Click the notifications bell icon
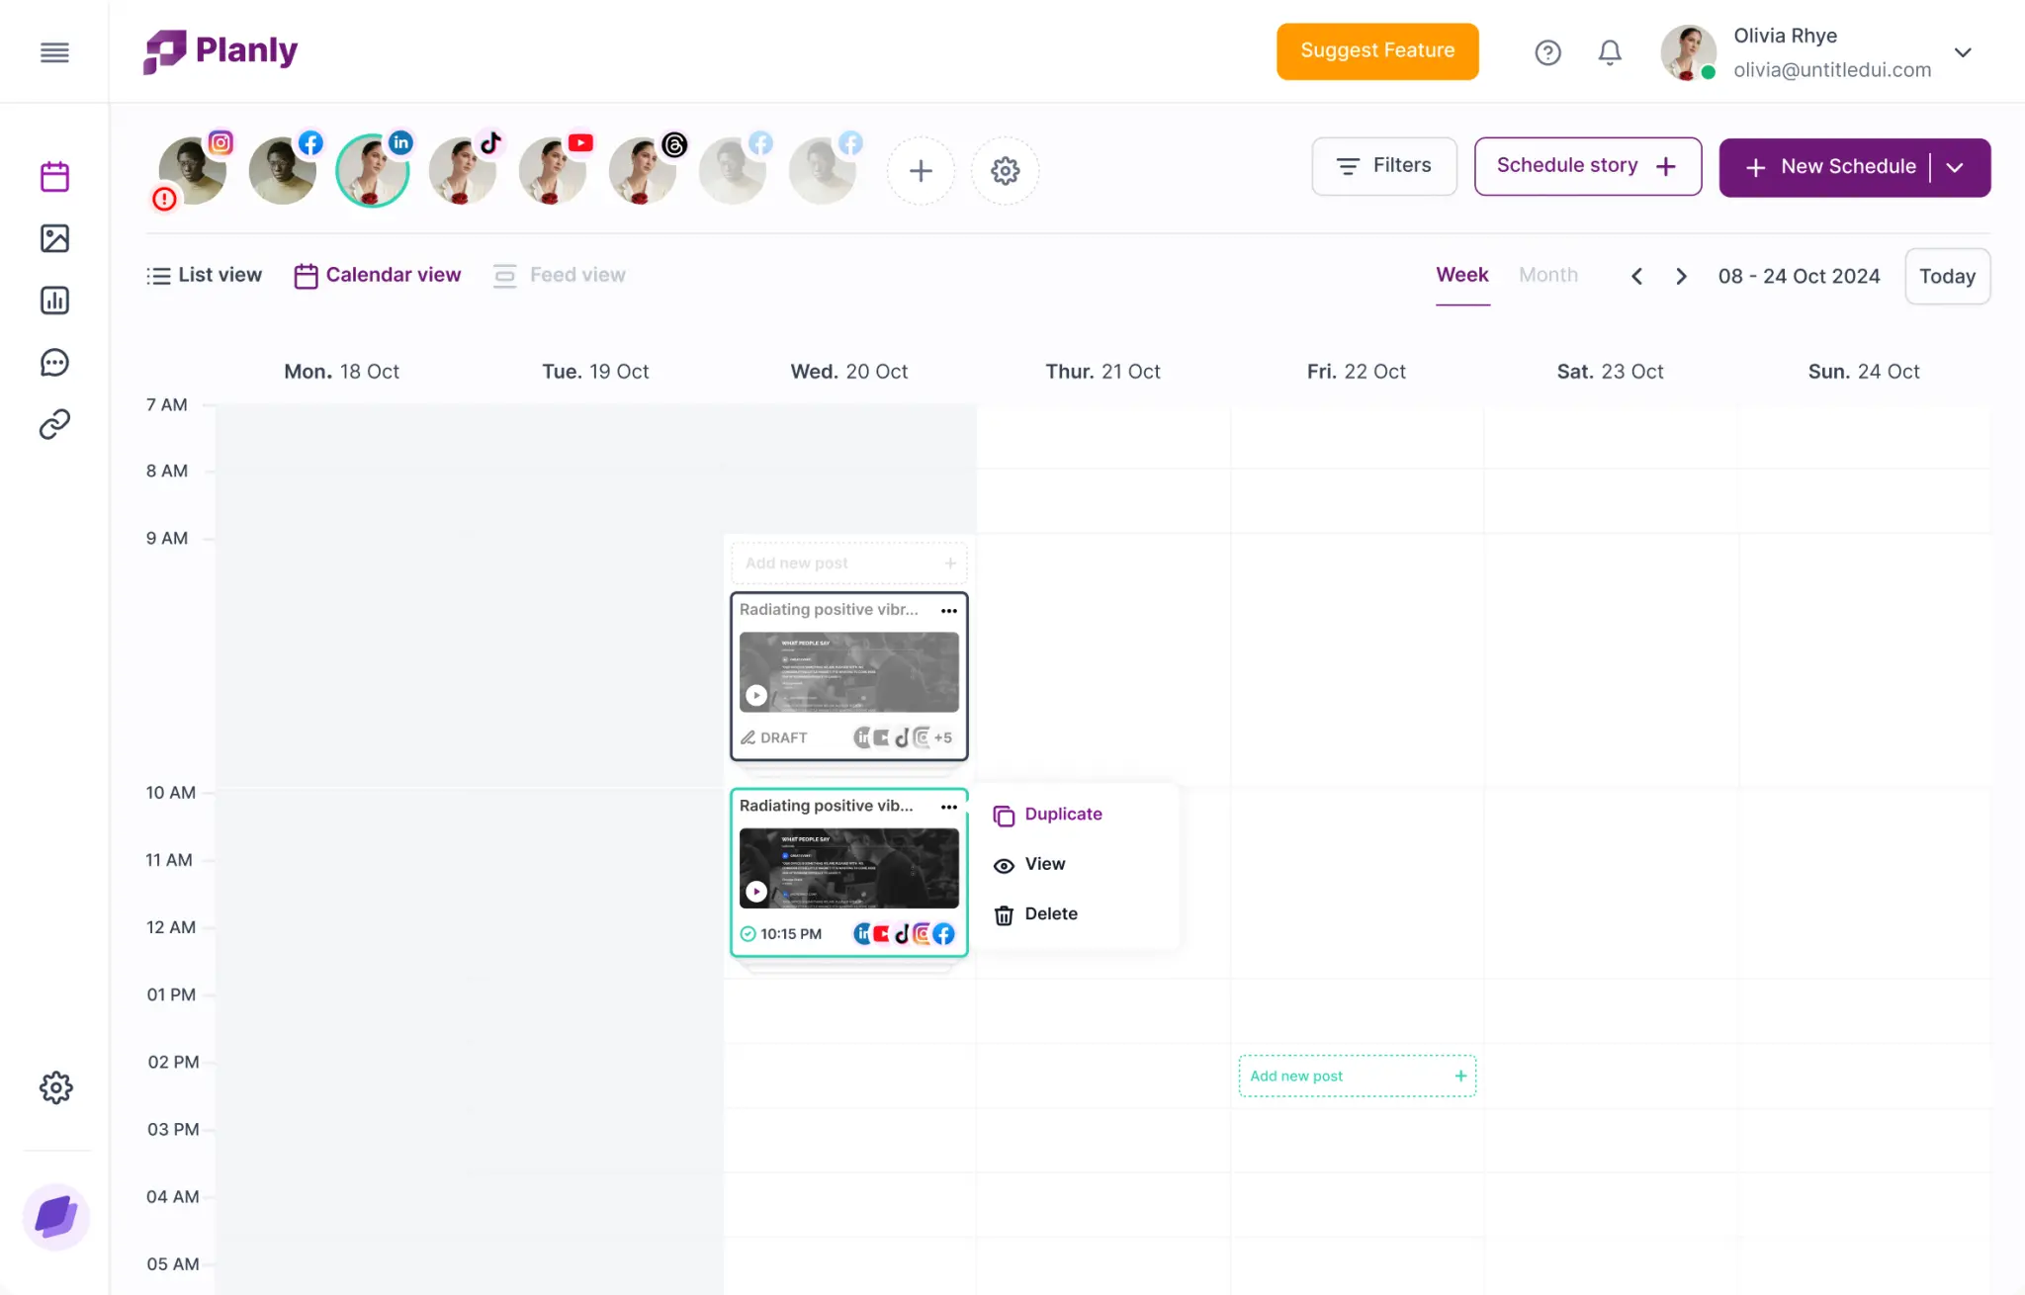 click(x=1610, y=52)
